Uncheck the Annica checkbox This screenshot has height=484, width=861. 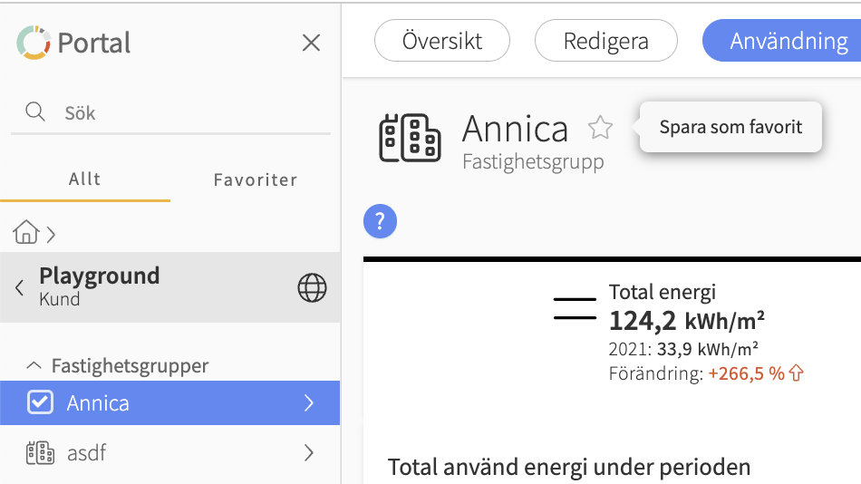(40, 402)
